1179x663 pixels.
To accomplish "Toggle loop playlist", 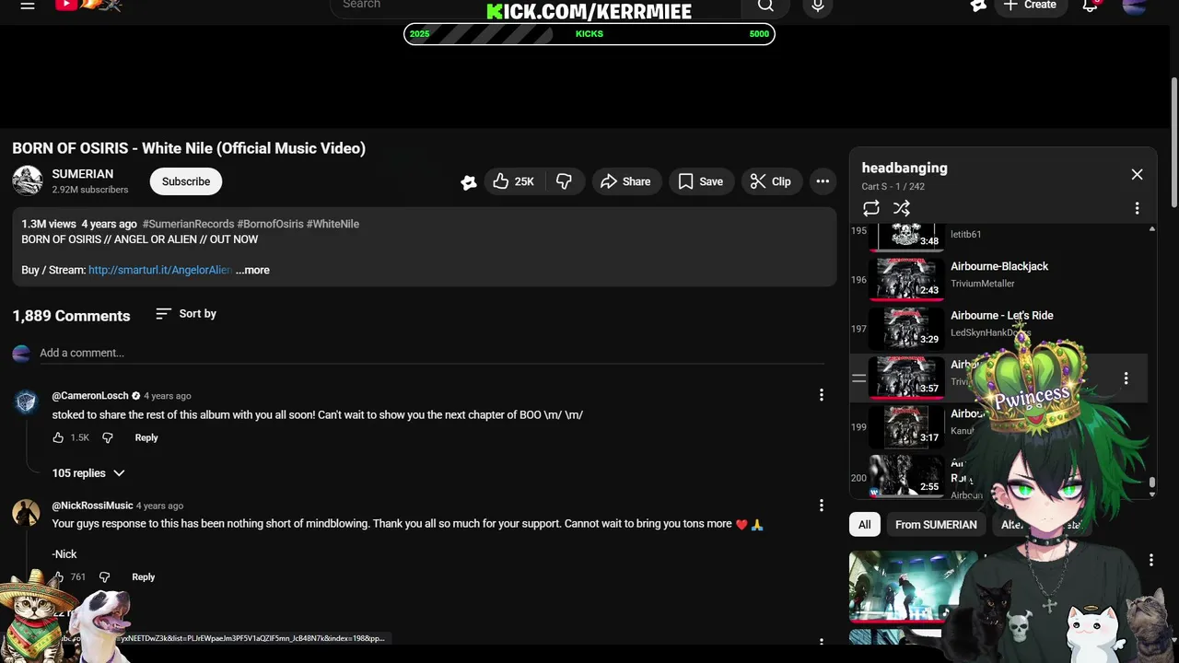I will tap(871, 208).
